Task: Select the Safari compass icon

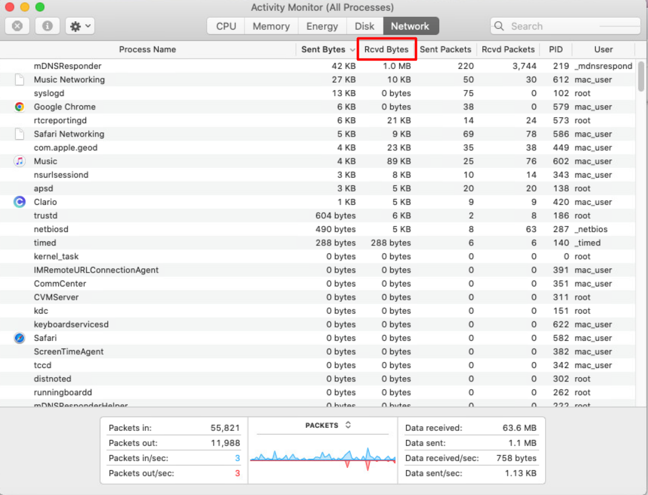Action: pos(19,338)
